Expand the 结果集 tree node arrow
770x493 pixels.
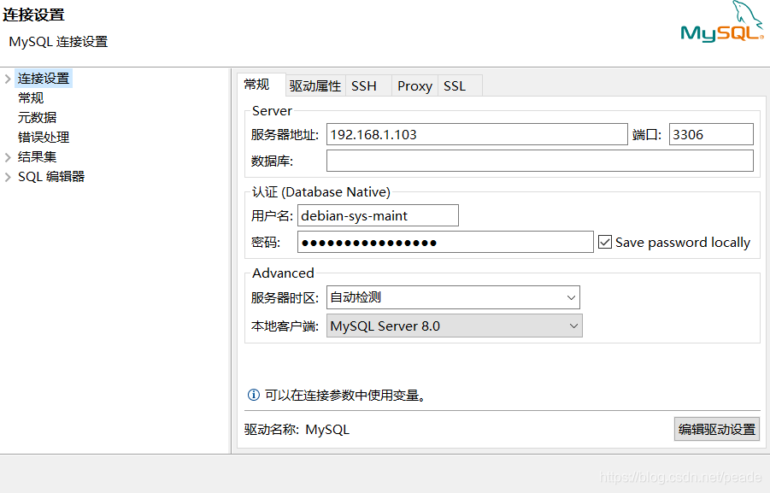(8, 157)
